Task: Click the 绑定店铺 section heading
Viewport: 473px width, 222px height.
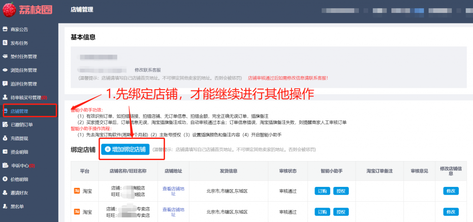Action: (83, 150)
